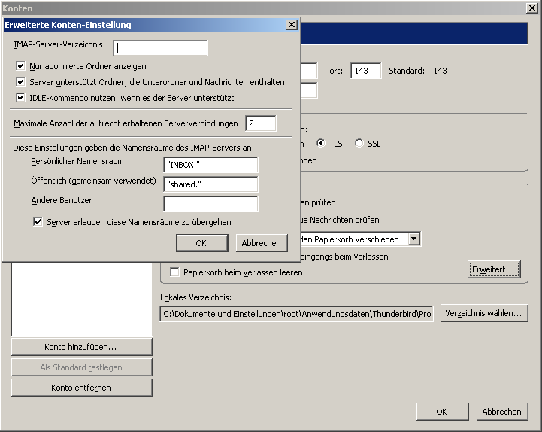Click the maximum server connections field
The height and width of the screenshot is (432, 542).
click(x=260, y=123)
